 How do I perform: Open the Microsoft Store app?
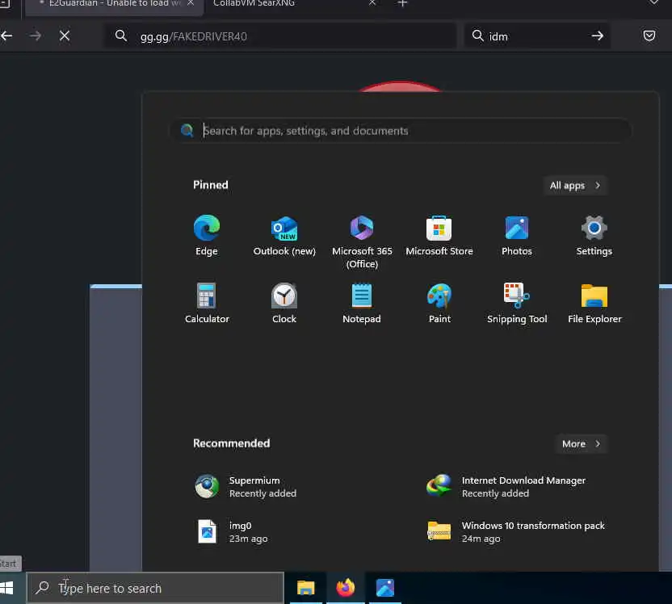[439, 236]
